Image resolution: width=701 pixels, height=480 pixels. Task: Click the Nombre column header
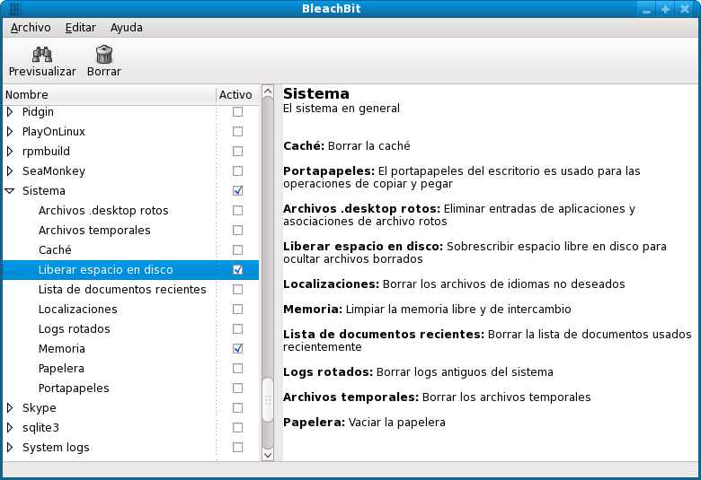pyautogui.click(x=108, y=94)
